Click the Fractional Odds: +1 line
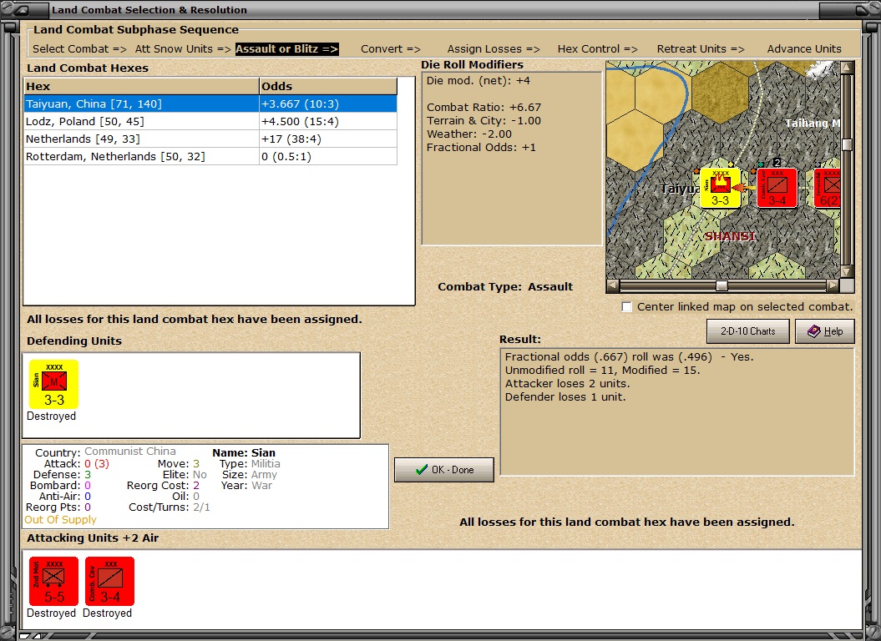This screenshot has width=881, height=641. click(482, 148)
